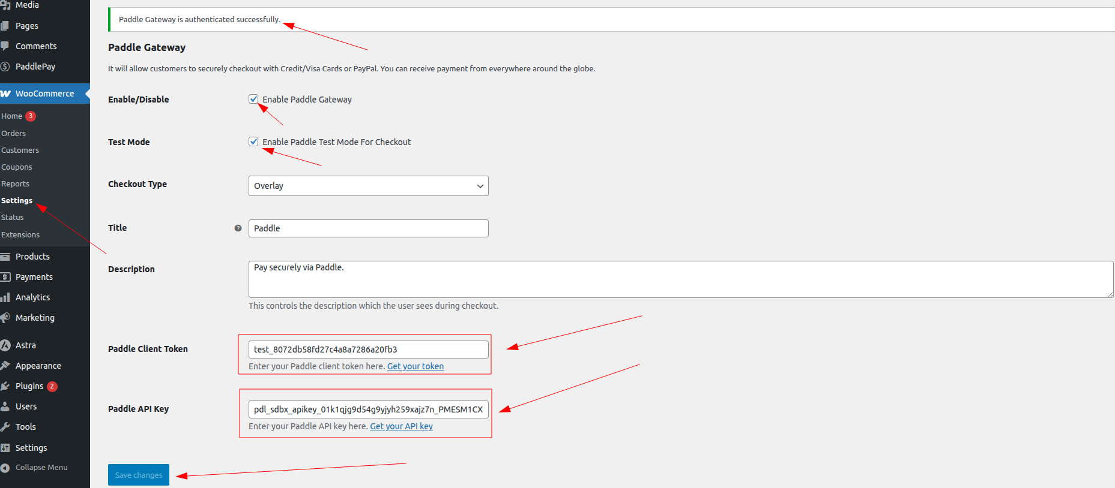1115x488 pixels.
Task: Follow the Get your token link
Action: tap(415, 366)
